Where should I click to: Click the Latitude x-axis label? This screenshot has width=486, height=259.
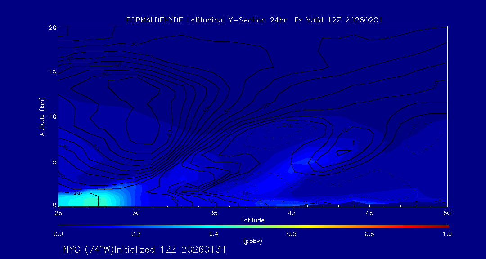252,220
